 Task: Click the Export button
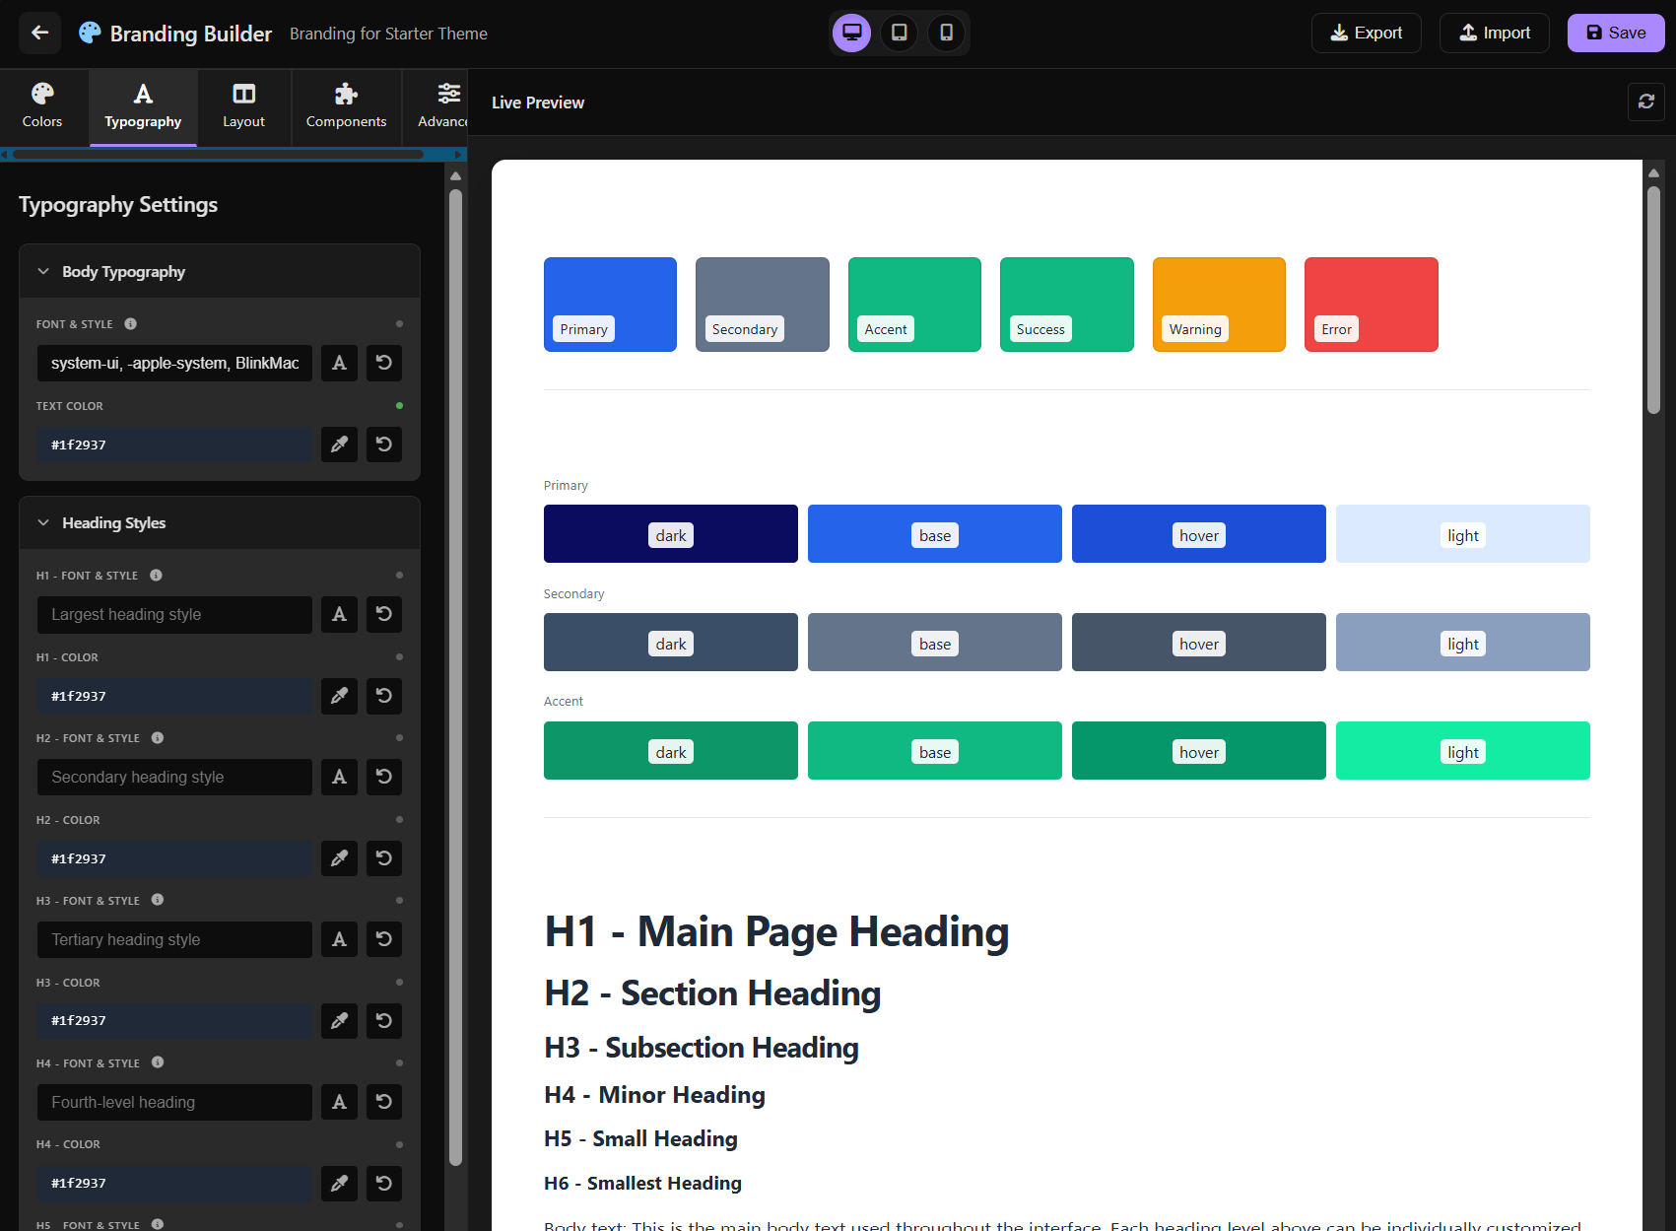1366,33
